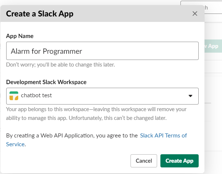This screenshot has width=222, height=174.
Task: Click the green Create App button
Action: pyautogui.click(x=179, y=161)
